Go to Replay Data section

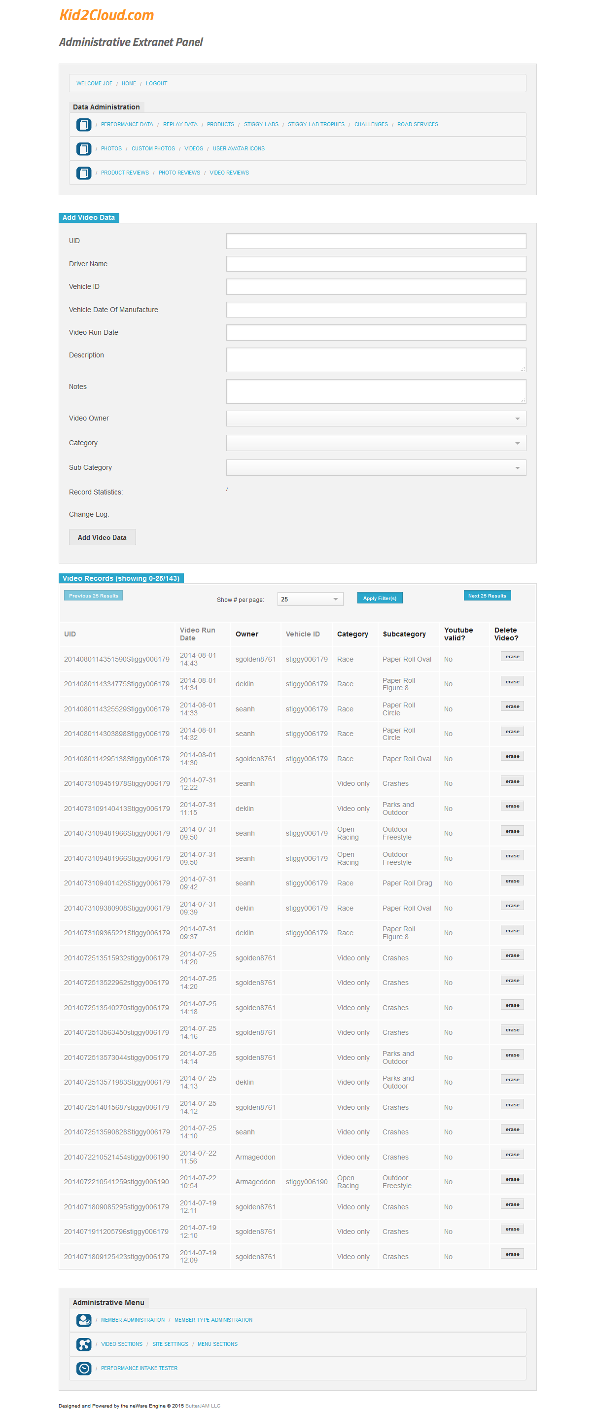(180, 125)
